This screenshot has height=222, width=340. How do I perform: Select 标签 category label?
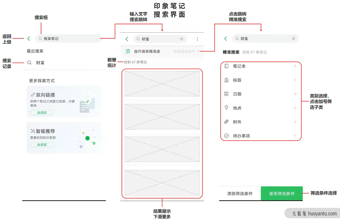tap(237, 80)
